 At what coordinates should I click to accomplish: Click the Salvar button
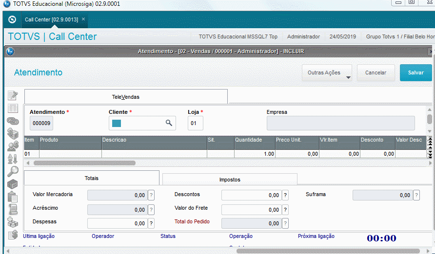[416, 73]
